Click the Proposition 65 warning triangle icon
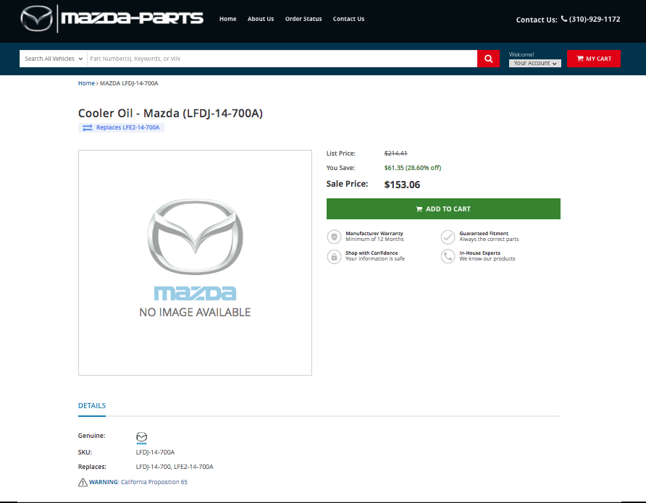The width and height of the screenshot is (646, 503). pos(83,483)
